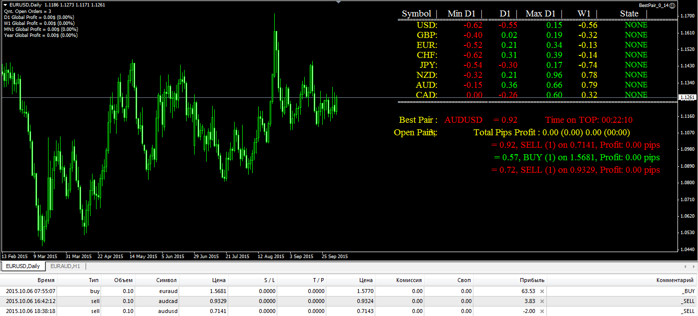Click the 3.83 profit value

[x=530, y=301]
